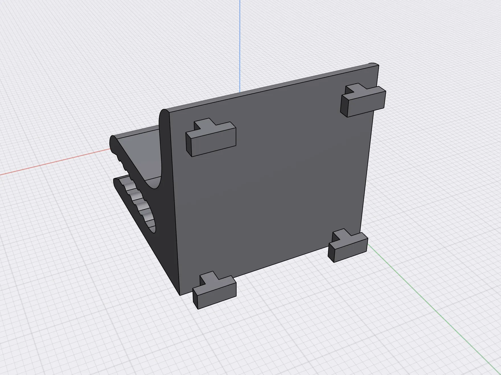Image resolution: width=501 pixels, height=375 pixels.
Task: Pick the T-shaped peg at the panel's lower-left corner
Action: pyautogui.click(x=214, y=290)
